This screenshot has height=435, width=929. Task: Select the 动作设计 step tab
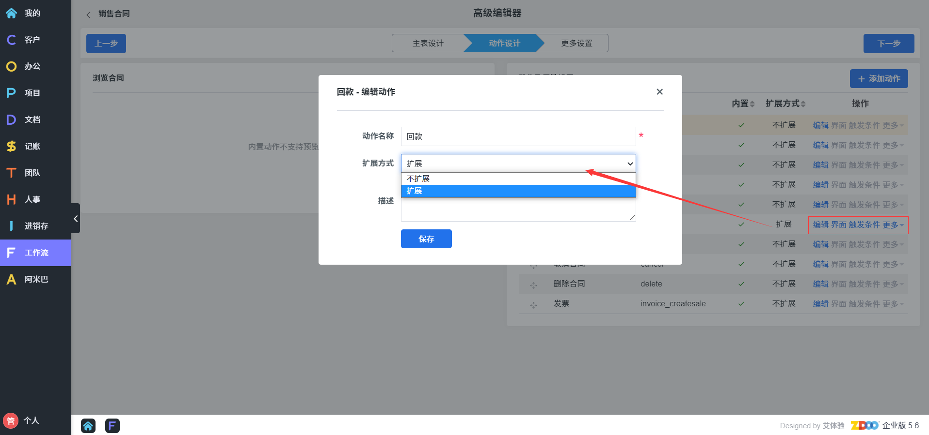point(504,43)
